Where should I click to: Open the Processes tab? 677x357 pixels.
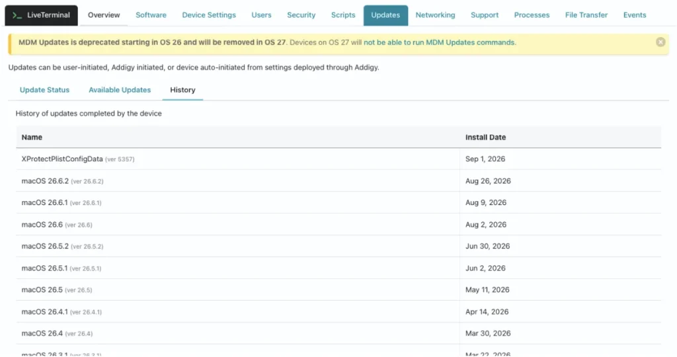pyautogui.click(x=532, y=15)
